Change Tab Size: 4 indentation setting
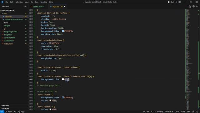This screenshot has height=113, width=200. [169, 112]
